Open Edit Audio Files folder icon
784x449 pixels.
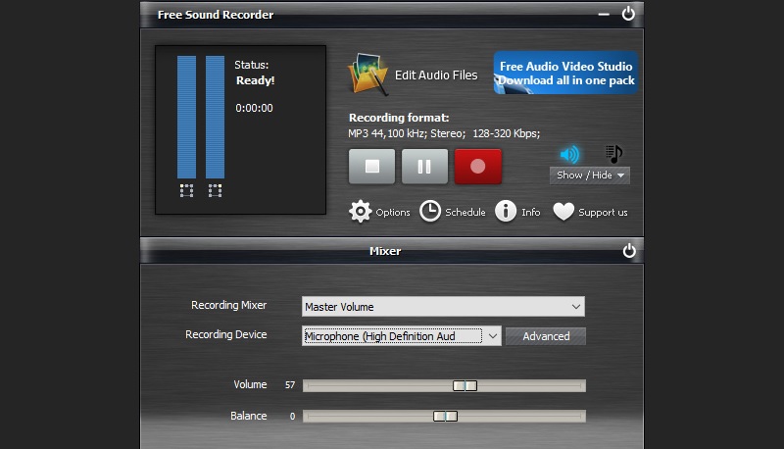pyautogui.click(x=367, y=75)
